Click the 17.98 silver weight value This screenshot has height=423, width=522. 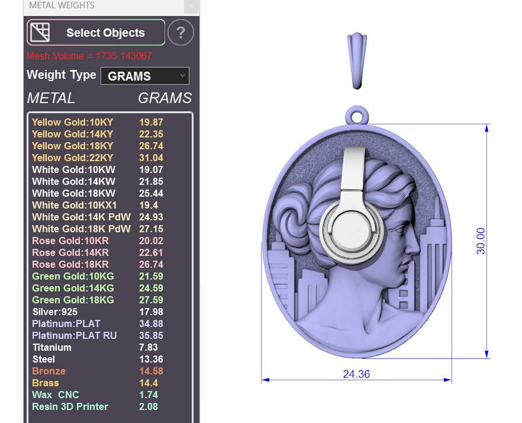pos(151,312)
